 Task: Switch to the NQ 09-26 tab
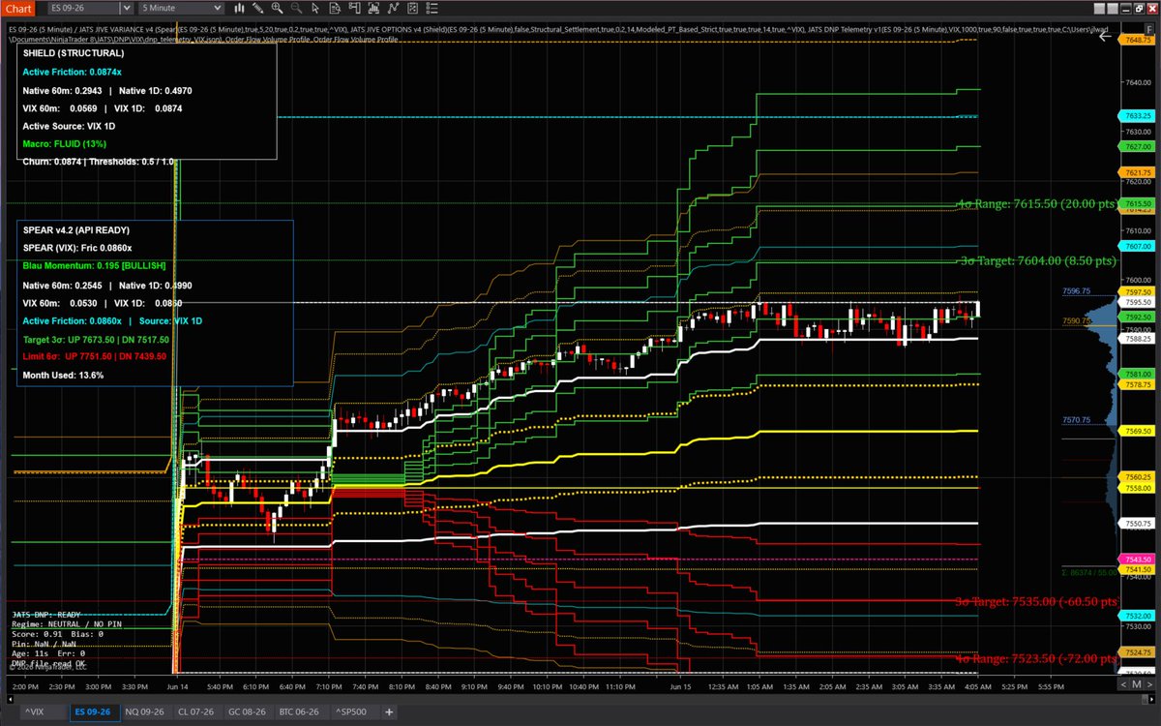click(145, 711)
